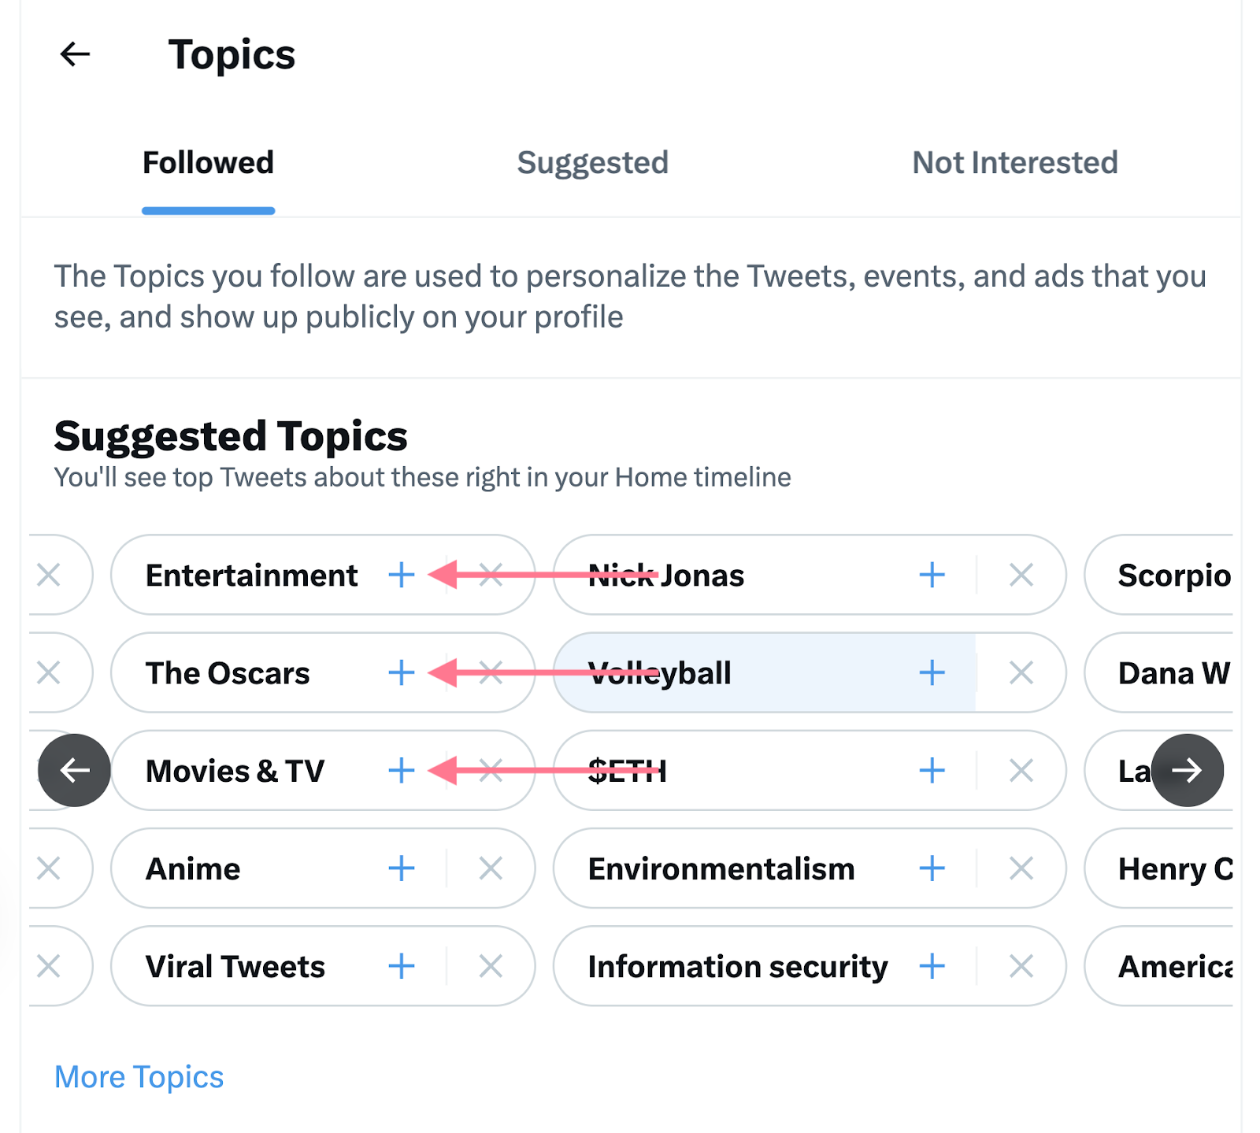The width and height of the screenshot is (1260, 1133).
Task: Follow the Anime topic using its plus icon
Action: click(x=401, y=868)
